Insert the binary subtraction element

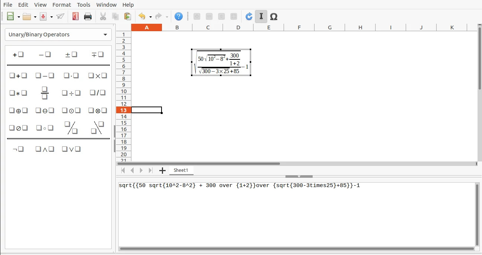point(45,76)
